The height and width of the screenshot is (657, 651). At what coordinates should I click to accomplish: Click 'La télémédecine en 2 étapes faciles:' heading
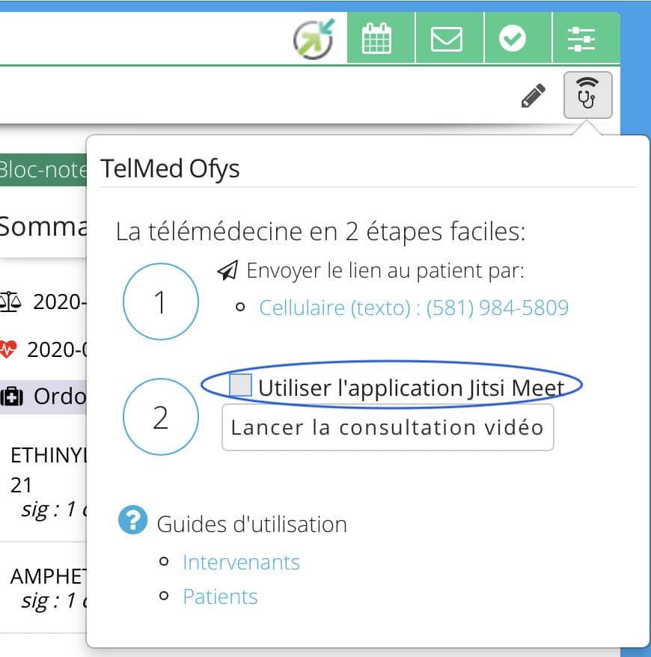click(x=320, y=232)
